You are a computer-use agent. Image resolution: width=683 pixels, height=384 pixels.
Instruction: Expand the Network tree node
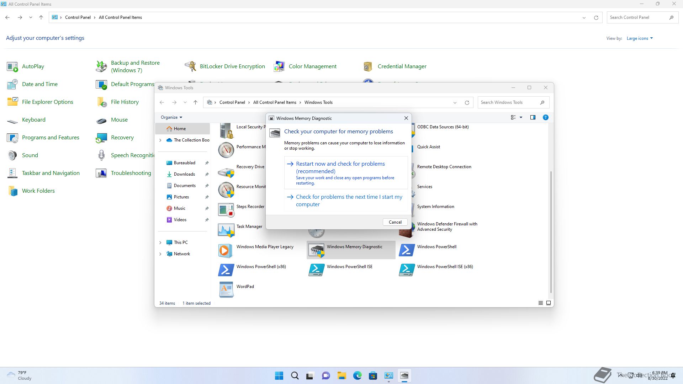point(160,254)
